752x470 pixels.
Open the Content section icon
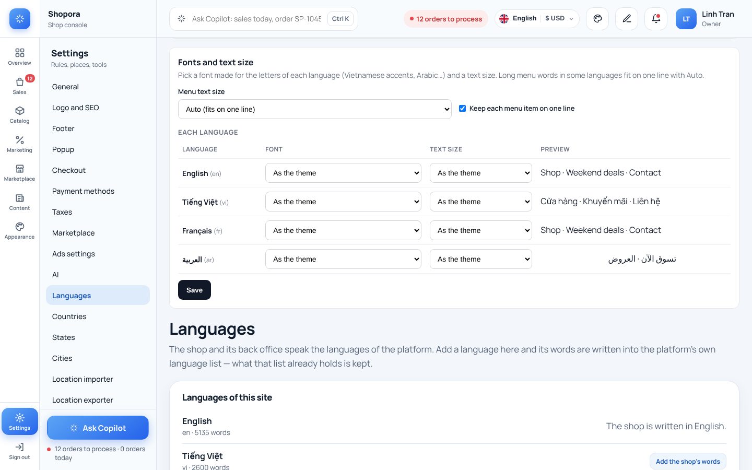click(20, 198)
